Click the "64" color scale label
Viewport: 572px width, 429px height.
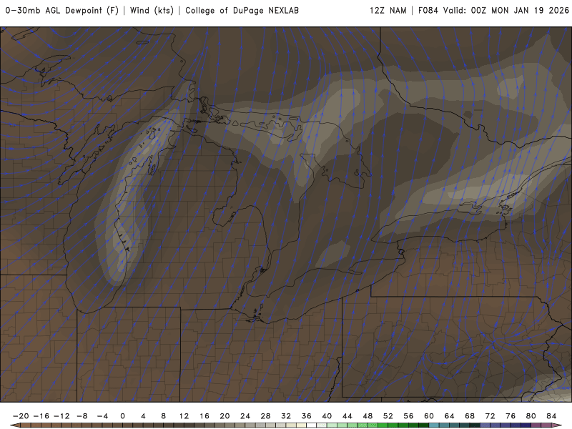(x=450, y=416)
